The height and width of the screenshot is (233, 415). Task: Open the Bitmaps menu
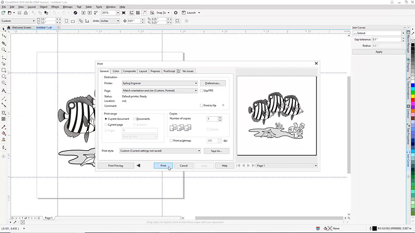pyautogui.click(x=68, y=7)
